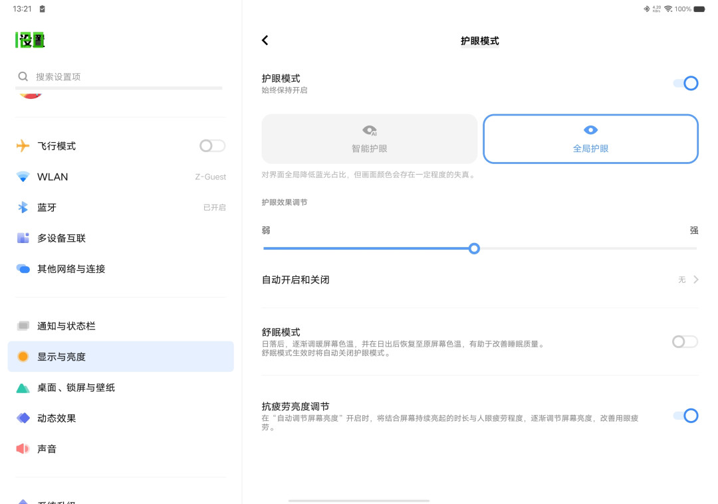Toggle the 飞行模式 switch

213,146
